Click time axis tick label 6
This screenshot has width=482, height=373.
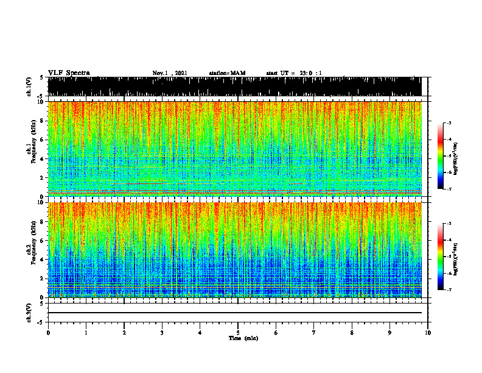(276, 333)
